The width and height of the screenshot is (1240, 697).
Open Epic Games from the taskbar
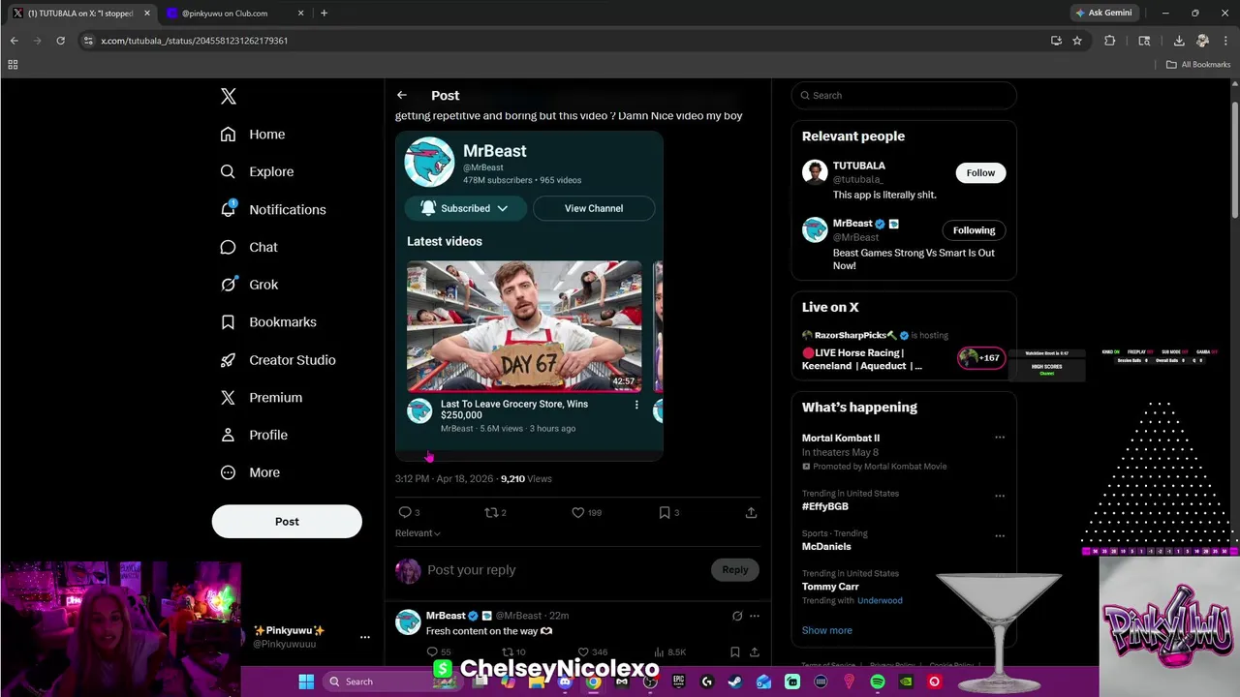[678, 682]
